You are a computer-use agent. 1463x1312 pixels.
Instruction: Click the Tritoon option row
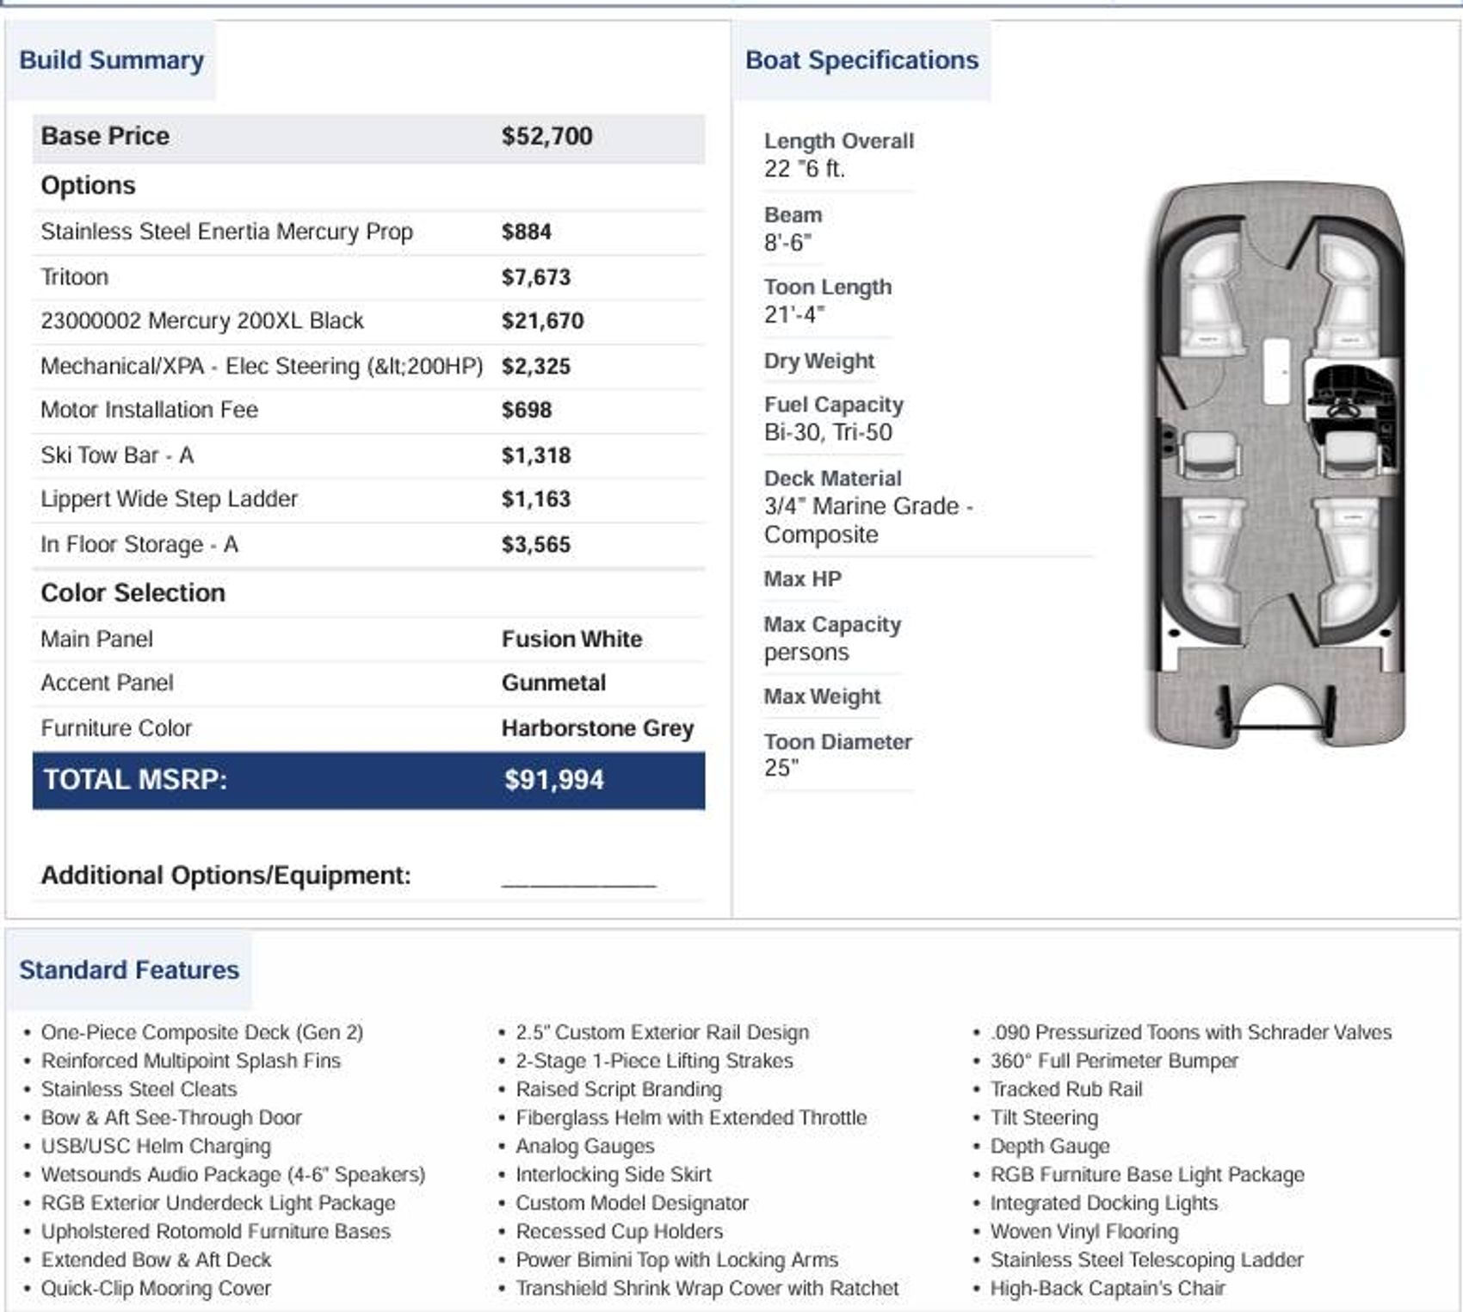coord(368,277)
